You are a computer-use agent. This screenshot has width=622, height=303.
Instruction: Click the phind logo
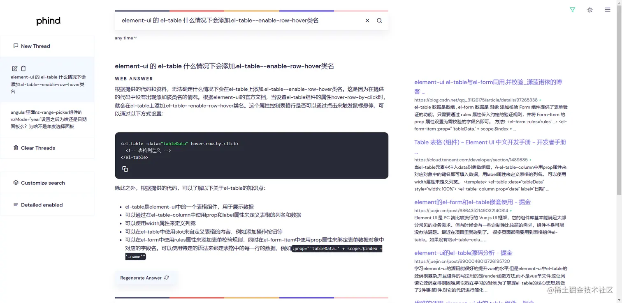(x=48, y=21)
